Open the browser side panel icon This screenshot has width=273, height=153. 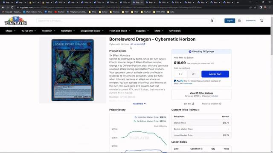pyautogui.click(x=261, y=8)
